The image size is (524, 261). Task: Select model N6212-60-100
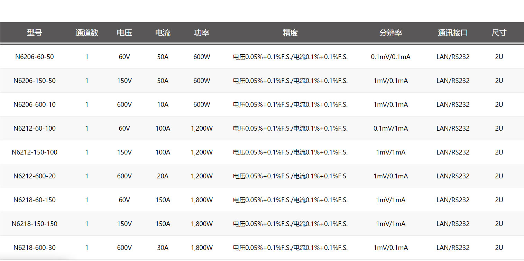35,128
